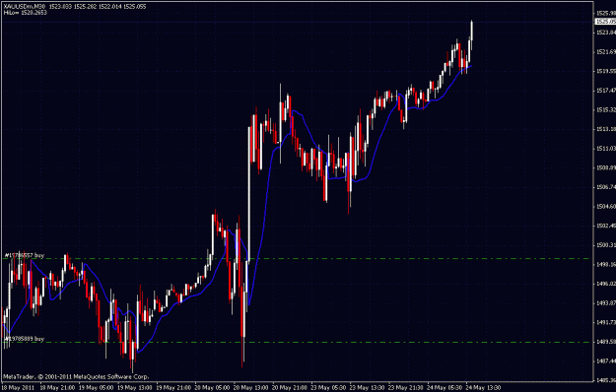
Task: Click the 24 May 05:30 time label
Action: pos(445,388)
